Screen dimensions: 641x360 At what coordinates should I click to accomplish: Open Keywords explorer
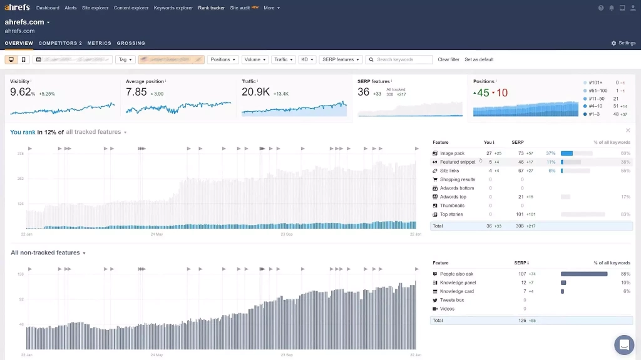coord(173,7)
